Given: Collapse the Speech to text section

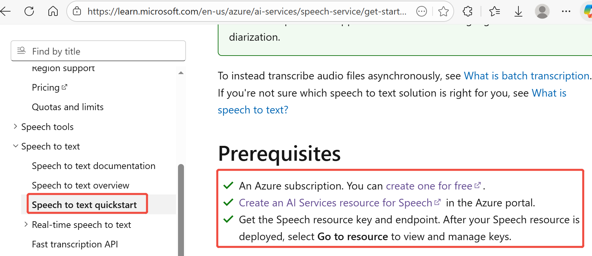Looking at the screenshot, I should [15, 146].
